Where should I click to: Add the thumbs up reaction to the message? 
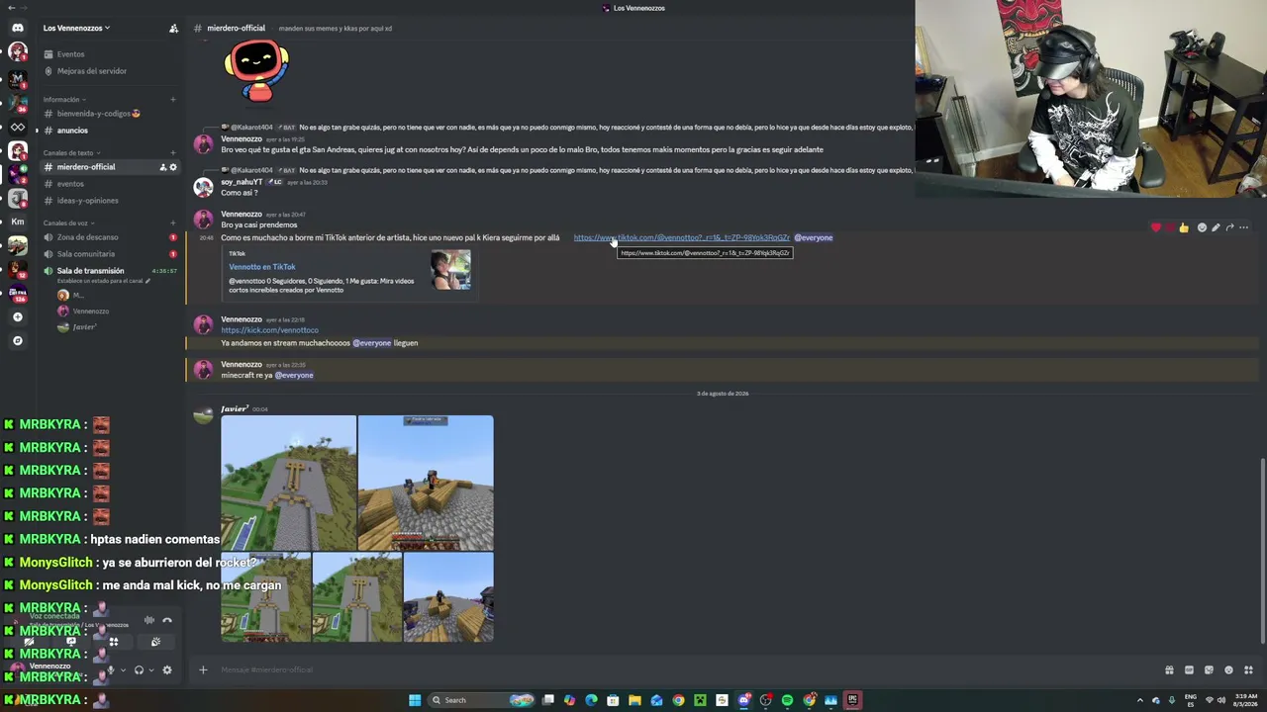pyautogui.click(x=1184, y=228)
